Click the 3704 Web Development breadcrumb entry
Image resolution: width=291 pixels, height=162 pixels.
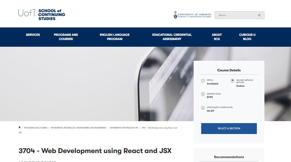(159, 128)
